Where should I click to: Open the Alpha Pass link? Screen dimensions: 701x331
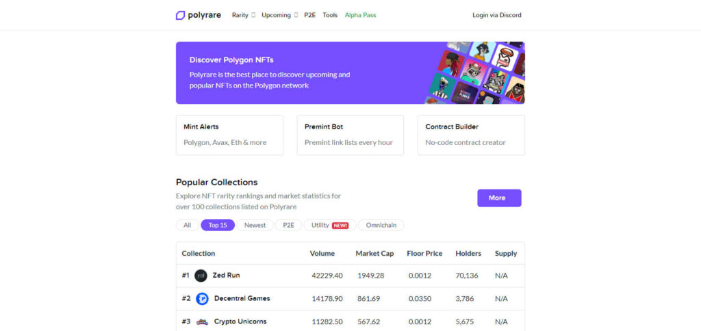pos(360,15)
